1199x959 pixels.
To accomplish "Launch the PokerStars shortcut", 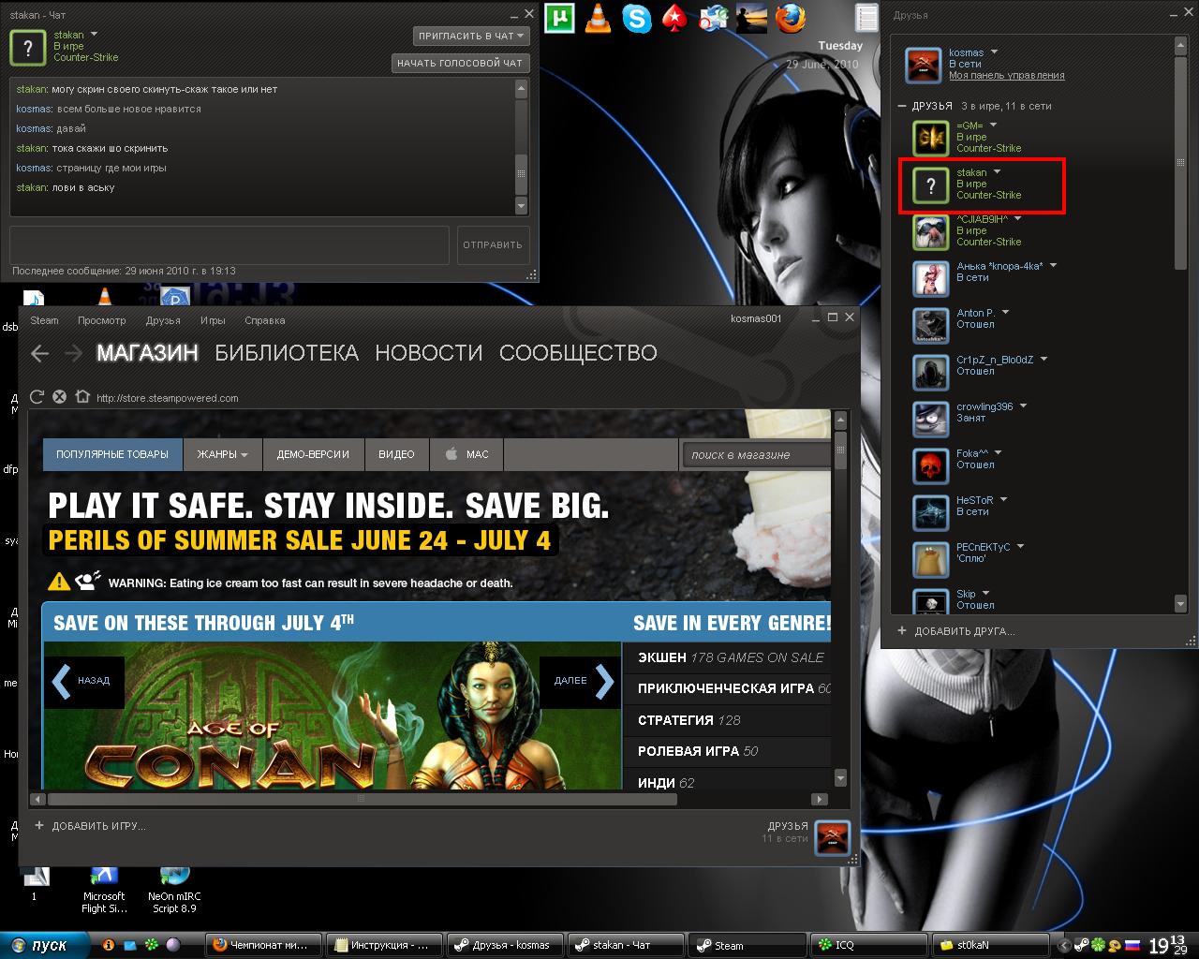I will click(x=674, y=18).
